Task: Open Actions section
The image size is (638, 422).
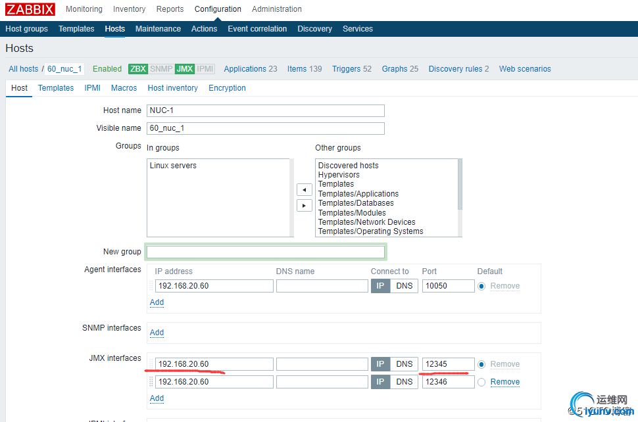Action: (x=205, y=29)
